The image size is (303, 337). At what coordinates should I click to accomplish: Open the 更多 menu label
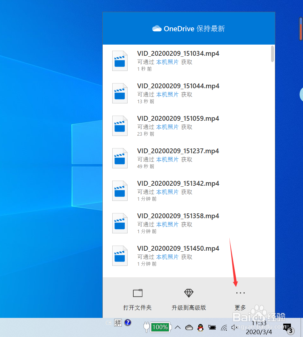[x=240, y=308]
